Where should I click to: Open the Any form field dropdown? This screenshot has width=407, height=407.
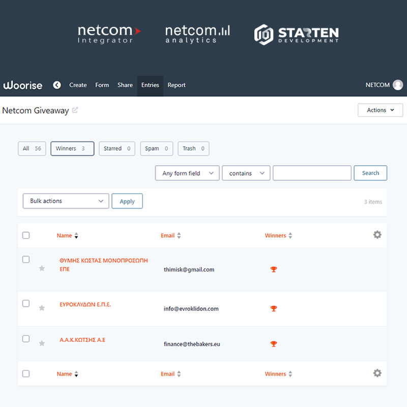(187, 173)
